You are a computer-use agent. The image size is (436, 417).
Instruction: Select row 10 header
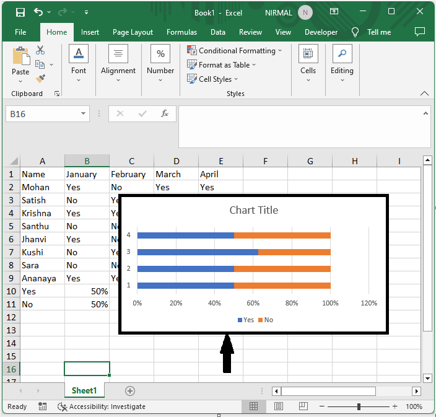[x=11, y=291]
